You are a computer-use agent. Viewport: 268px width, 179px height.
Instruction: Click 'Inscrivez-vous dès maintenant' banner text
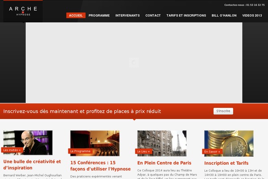[82, 111]
